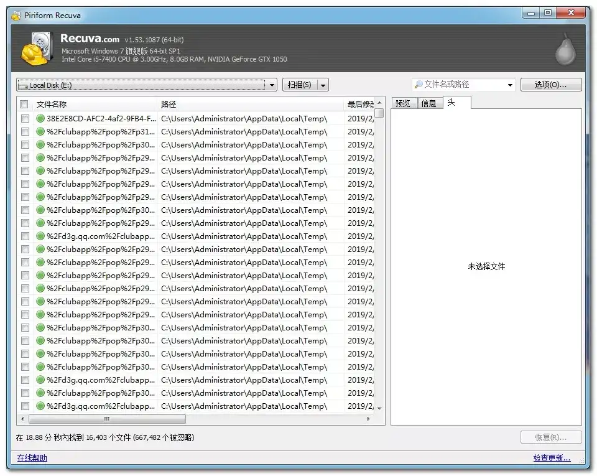Click the Recuva.com header title
The height and width of the screenshot is (476, 597).
90,39
